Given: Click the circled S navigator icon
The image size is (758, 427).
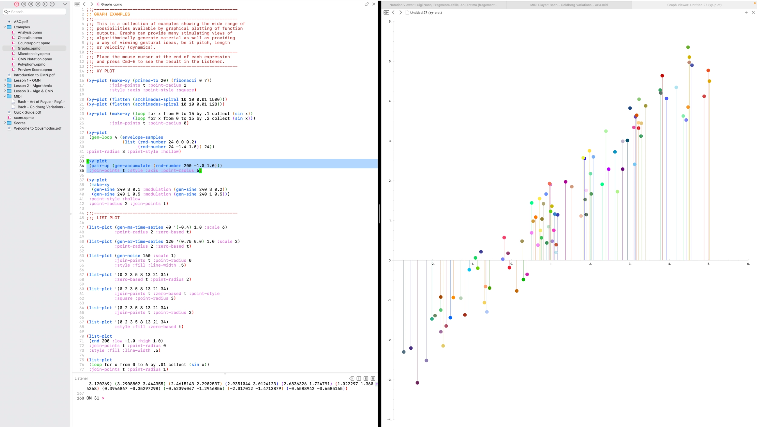Looking at the screenshot, I should (x=24, y=4).
